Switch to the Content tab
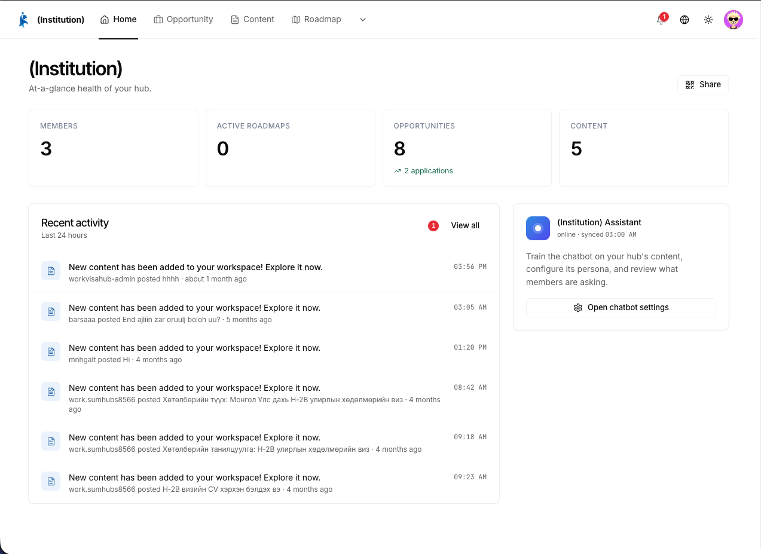Viewport: 761px width, 554px height. coord(252,19)
